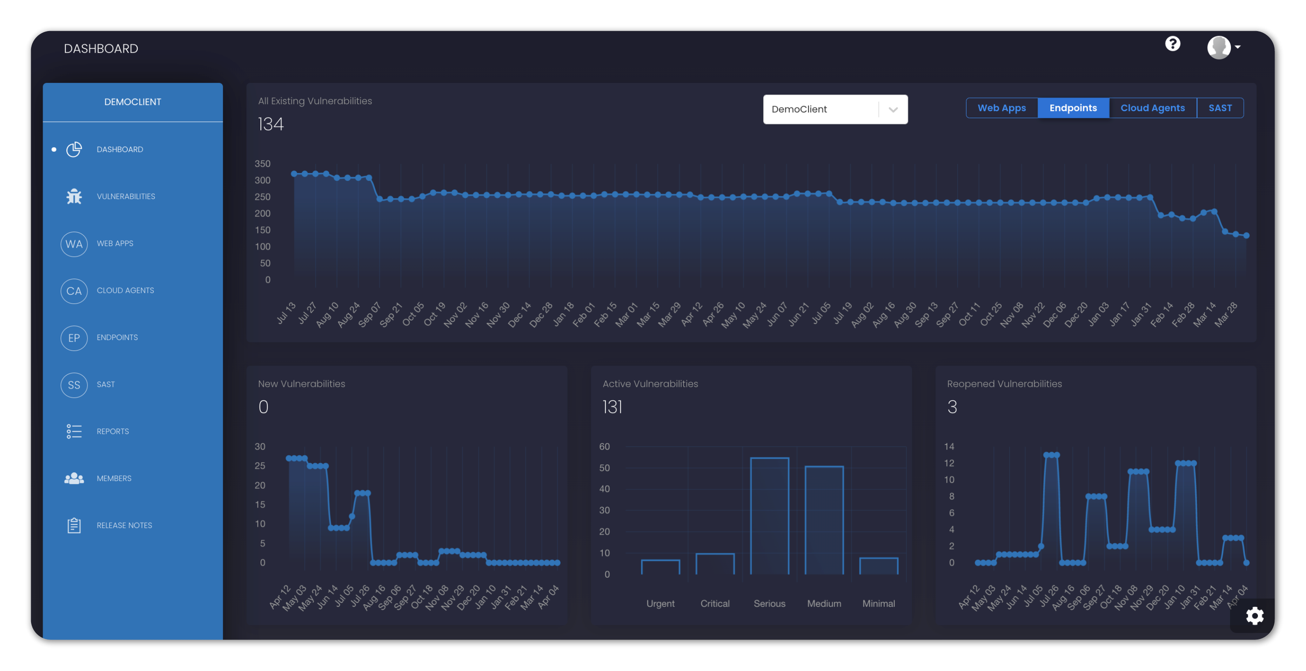Viewport: 1306px width, 671px height.
Task: Select DASHBOARD in the sidebar
Action: pos(120,150)
